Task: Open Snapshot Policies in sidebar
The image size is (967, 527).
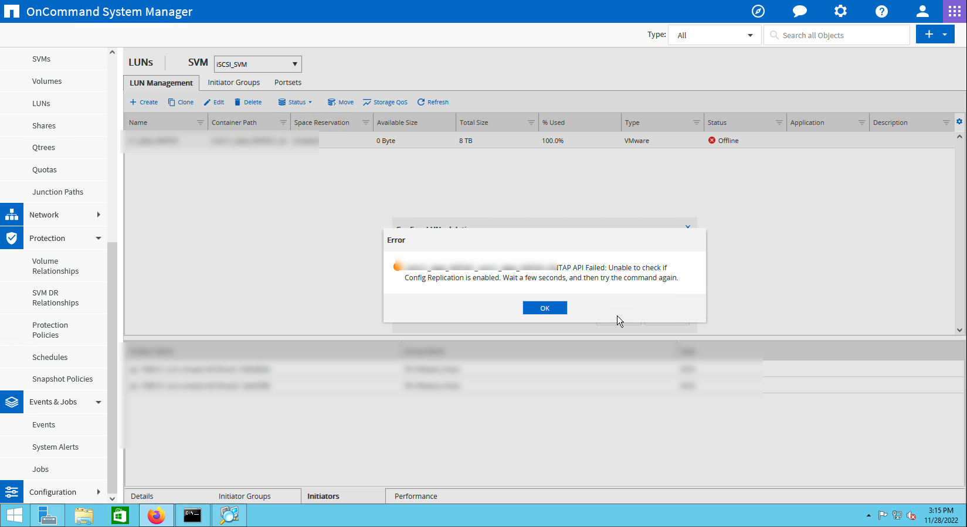Action: click(x=62, y=379)
